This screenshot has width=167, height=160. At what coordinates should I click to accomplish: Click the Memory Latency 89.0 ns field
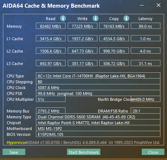[x=145, y=26]
